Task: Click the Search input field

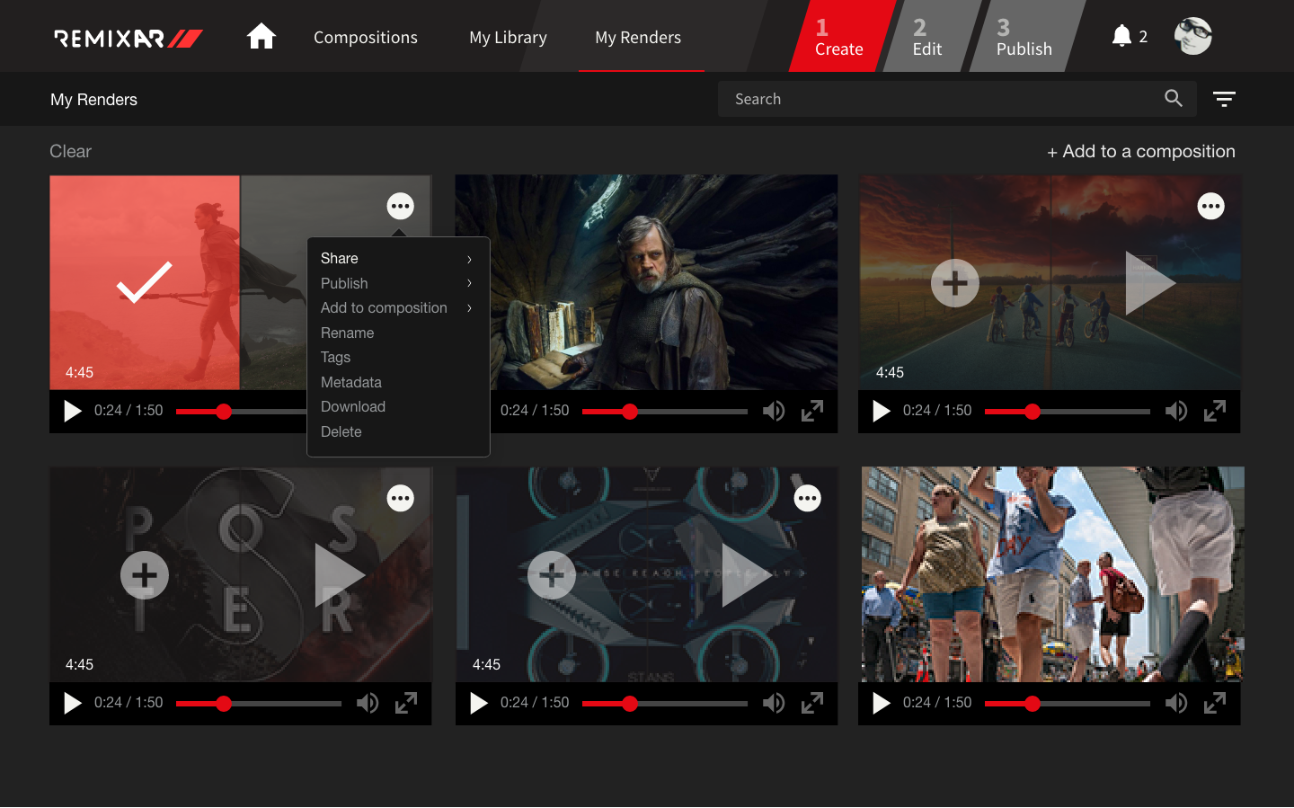Action: click(x=957, y=99)
